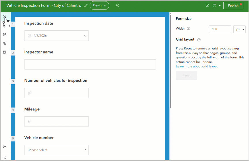Image resolution: width=249 pixels, height=161 pixels.
Task: Open the language translation panel icon
Action: click(5, 43)
